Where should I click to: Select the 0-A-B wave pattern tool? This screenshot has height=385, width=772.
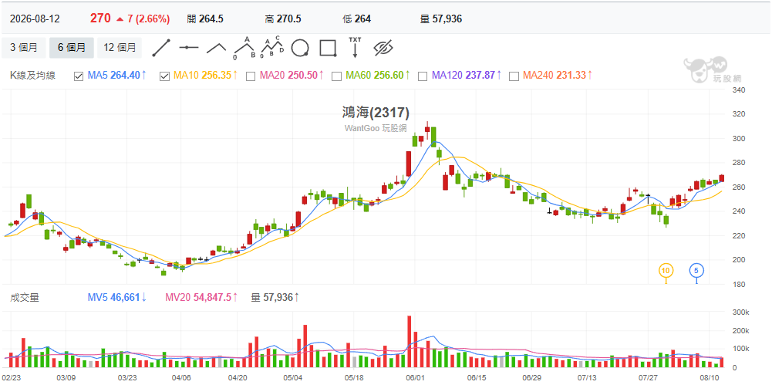244,48
